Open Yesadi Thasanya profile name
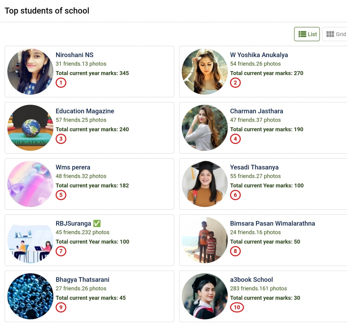Viewport: 347px width, 329px height. click(x=254, y=167)
